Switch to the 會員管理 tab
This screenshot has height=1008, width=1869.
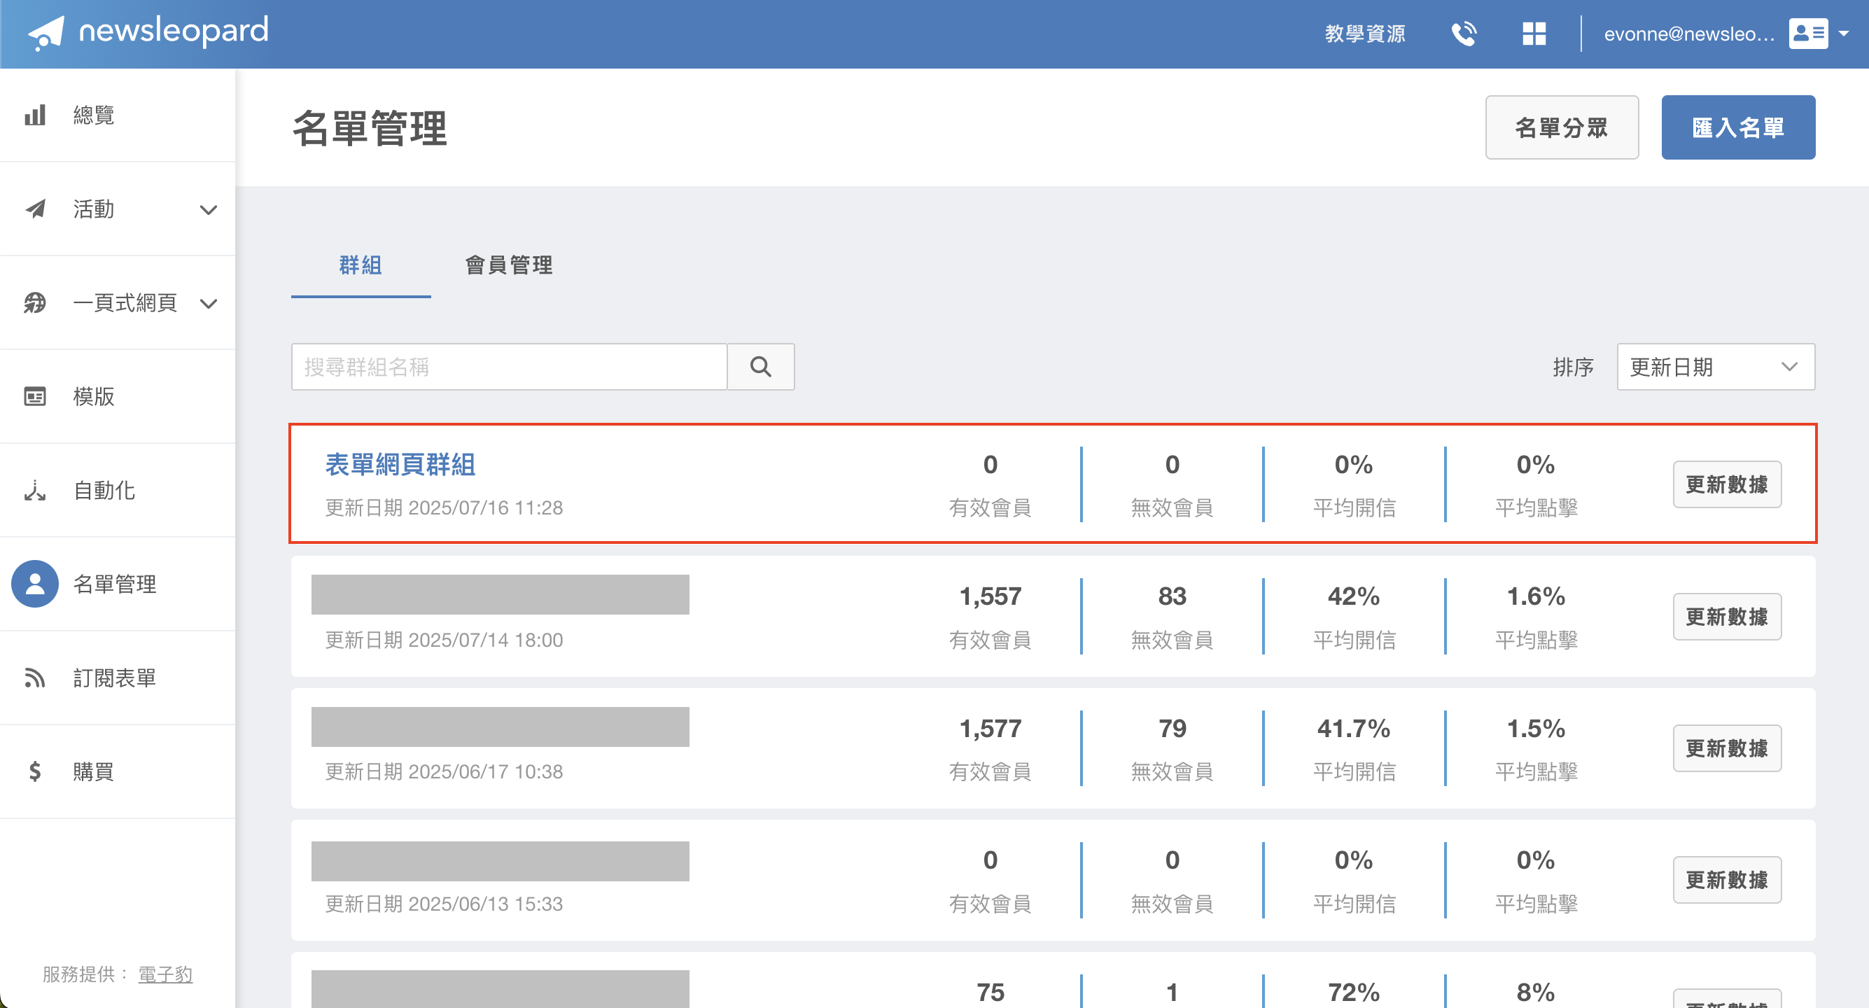pyautogui.click(x=509, y=265)
